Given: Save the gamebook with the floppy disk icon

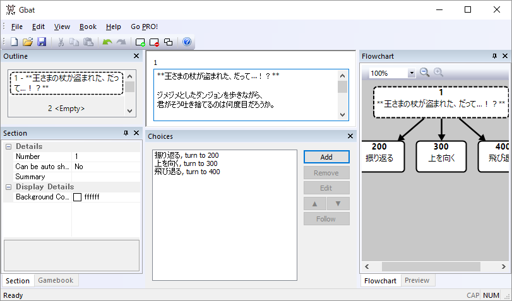Looking at the screenshot, I should click(42, 42).
